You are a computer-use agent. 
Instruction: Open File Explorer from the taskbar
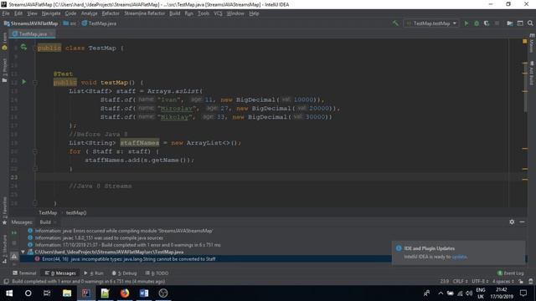67,293
